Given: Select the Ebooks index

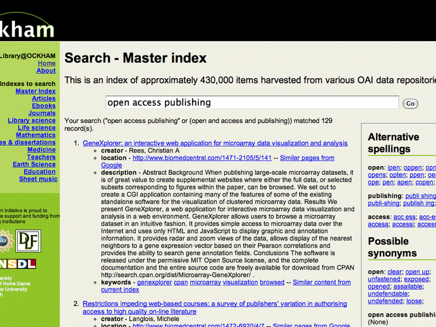Looking at the screenshot, I should tap(44, 106).
